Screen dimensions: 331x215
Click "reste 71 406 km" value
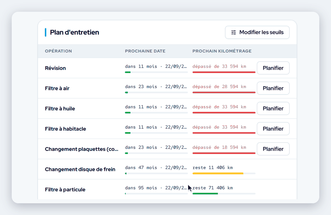213,188
